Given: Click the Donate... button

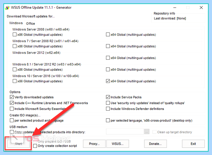Looking at the screenshot, I should tap(155, 144).
